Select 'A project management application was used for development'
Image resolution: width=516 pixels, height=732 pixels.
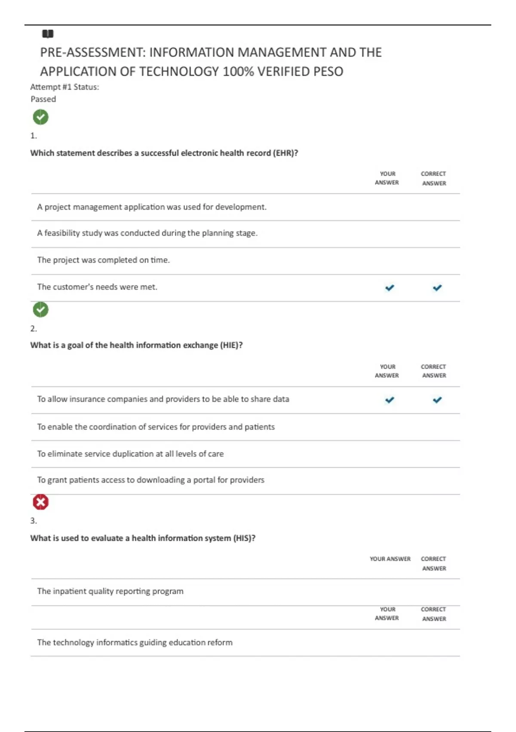click(246, 207)
